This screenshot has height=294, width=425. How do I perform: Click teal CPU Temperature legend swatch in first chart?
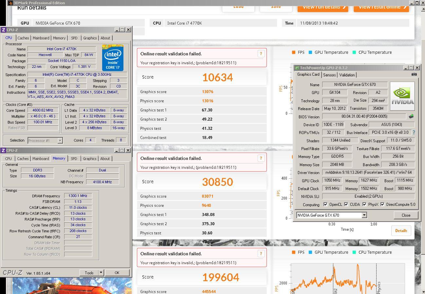354,52
